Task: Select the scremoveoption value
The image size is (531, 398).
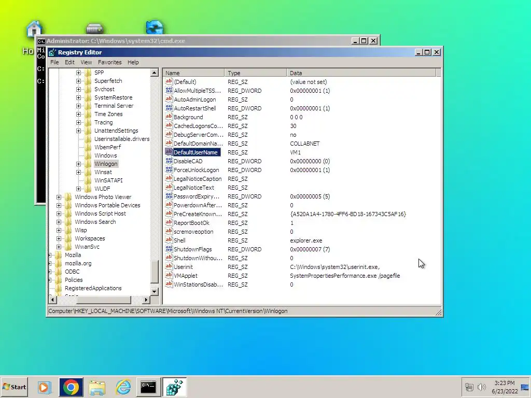Action: 193,232
